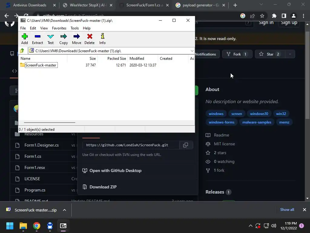The height and width of the screenshot is (233, 310).
Task: Open the Form1.Designer.cs file
Action: pos(41,145)
